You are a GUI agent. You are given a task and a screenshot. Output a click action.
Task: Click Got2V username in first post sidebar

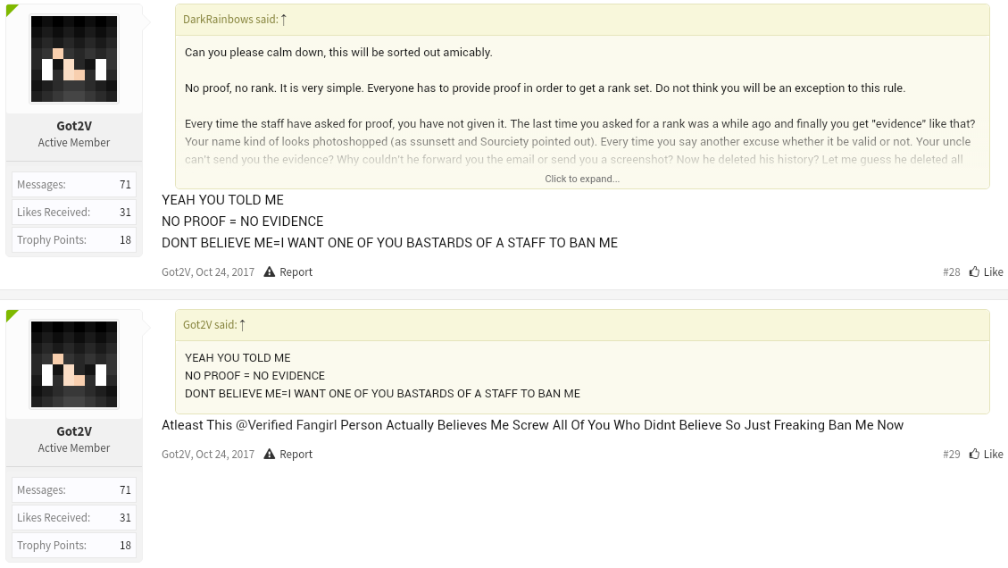(74, 125)
